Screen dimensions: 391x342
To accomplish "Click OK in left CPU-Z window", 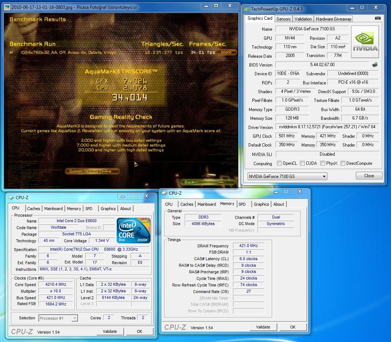I will pyautogui.click(x=139, y=331).
